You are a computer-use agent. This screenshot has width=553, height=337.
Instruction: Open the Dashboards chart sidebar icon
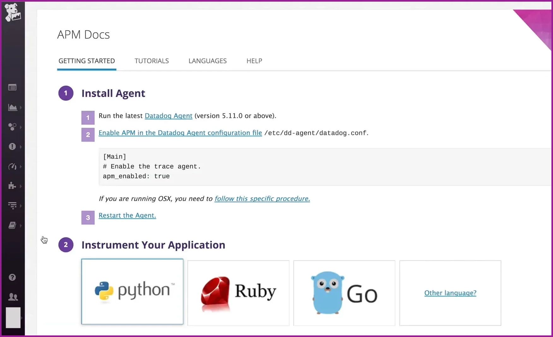[x=13, y=107]
